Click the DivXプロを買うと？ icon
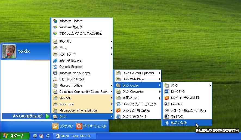This screenshot has height=140, width=241. (118, 117)
